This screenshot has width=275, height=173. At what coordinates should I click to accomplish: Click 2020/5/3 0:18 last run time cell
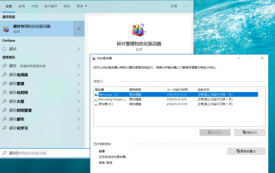(177, 104)
